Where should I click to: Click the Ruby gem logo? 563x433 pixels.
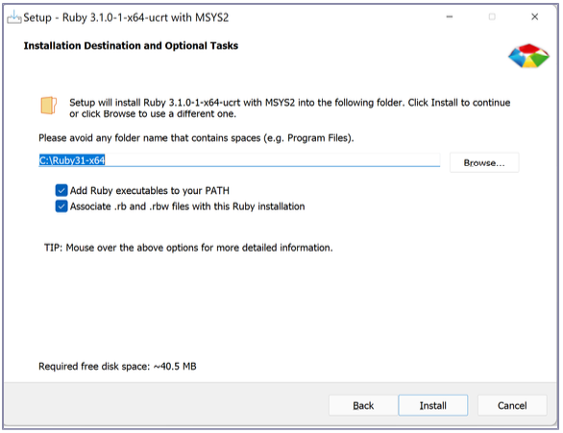point(528,56)
